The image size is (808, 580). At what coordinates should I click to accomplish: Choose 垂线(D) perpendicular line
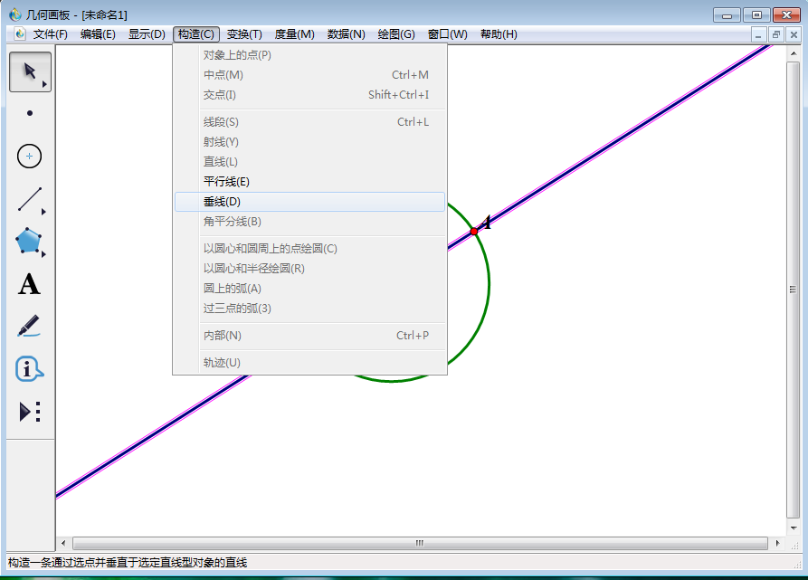(x=309, y=202)
